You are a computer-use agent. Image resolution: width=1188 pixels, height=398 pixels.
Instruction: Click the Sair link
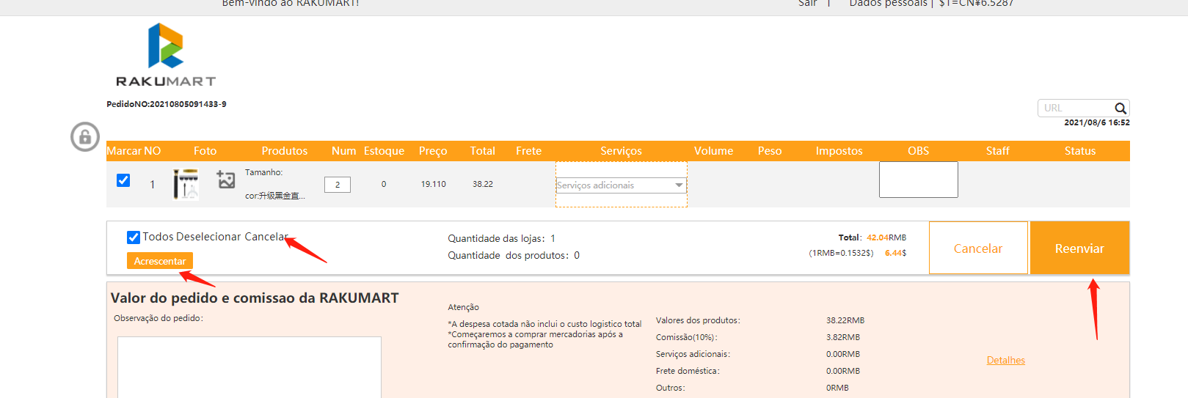point(807,4)
